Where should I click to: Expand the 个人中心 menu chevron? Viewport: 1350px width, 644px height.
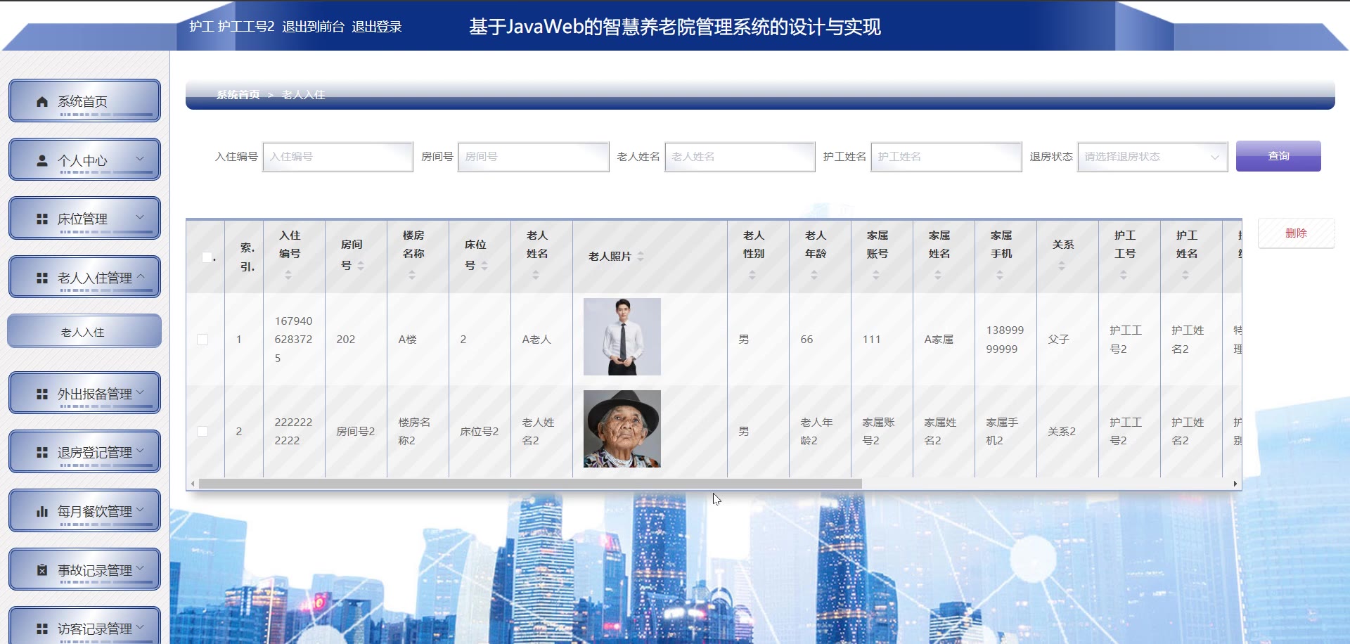coord(140,159)
